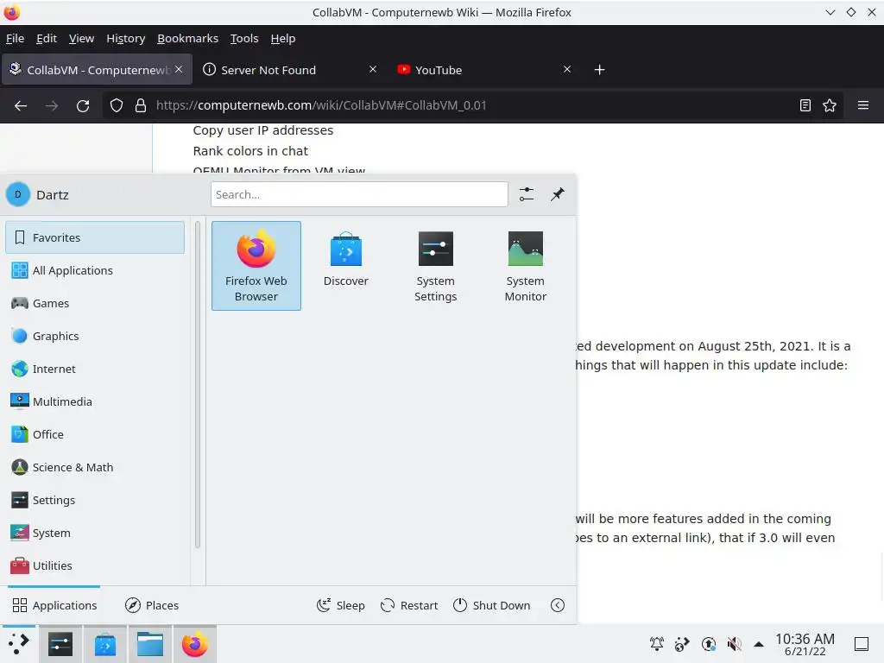Open the View menu in Firefox

tap(81, 38)
